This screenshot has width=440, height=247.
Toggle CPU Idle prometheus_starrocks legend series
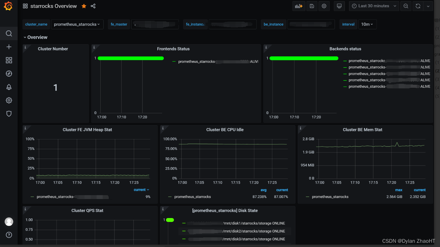click(x=193, y=197)
